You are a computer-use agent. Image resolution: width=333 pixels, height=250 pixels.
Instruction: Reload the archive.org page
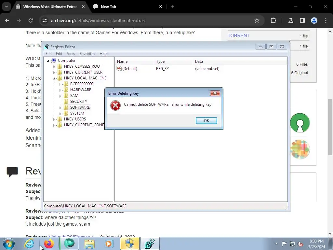point(31,21)
